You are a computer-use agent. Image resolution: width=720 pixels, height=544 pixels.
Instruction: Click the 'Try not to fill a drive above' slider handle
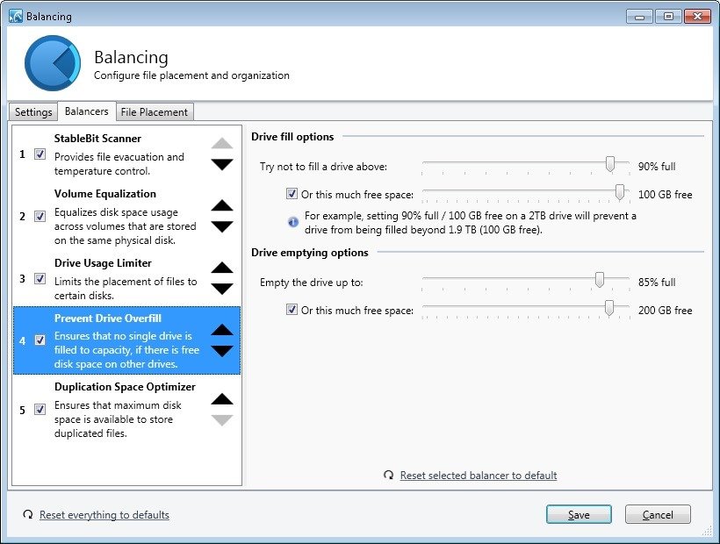609,164
